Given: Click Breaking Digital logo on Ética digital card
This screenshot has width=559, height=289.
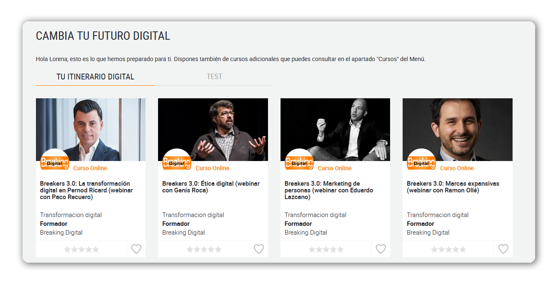Looking at the screenshot, I should [177, 163].
